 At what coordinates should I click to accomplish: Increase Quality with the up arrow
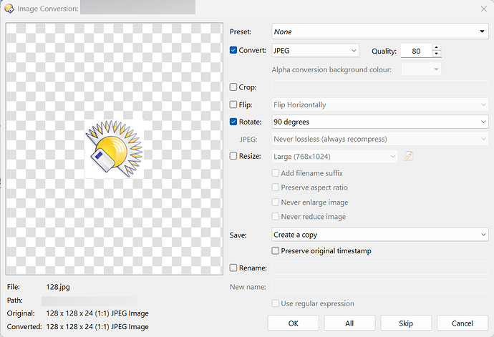(436, 47)
